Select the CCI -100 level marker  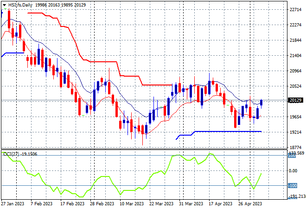click(293, 185)
